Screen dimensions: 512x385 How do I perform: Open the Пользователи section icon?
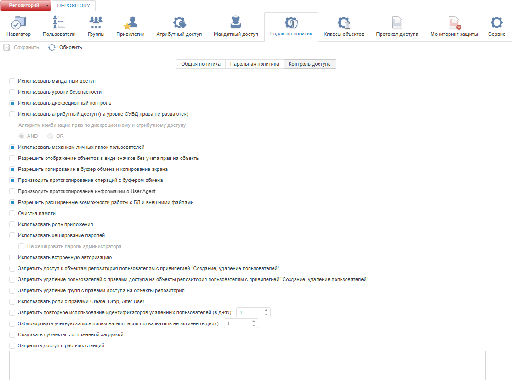59,22
